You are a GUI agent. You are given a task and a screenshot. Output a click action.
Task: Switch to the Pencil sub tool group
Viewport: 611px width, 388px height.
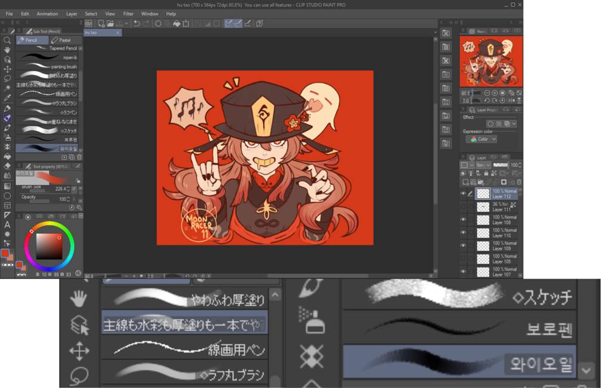point(32,40)
